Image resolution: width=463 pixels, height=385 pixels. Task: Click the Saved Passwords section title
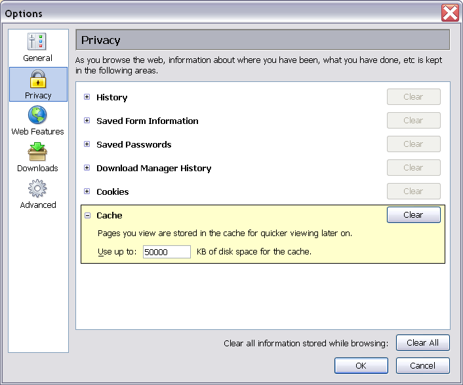coord(134,144)
